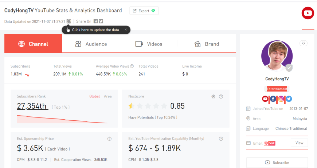Click the Channel tab globe icon
Screen dimensions: 317x168
[x=21, y=44]
